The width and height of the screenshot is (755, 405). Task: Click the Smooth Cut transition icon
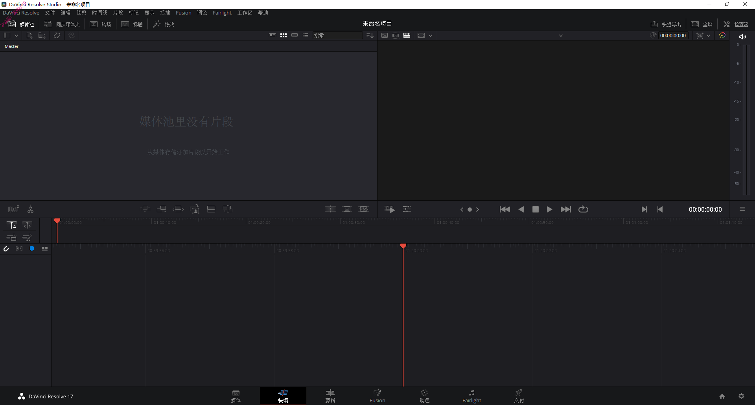pos(364,209)
